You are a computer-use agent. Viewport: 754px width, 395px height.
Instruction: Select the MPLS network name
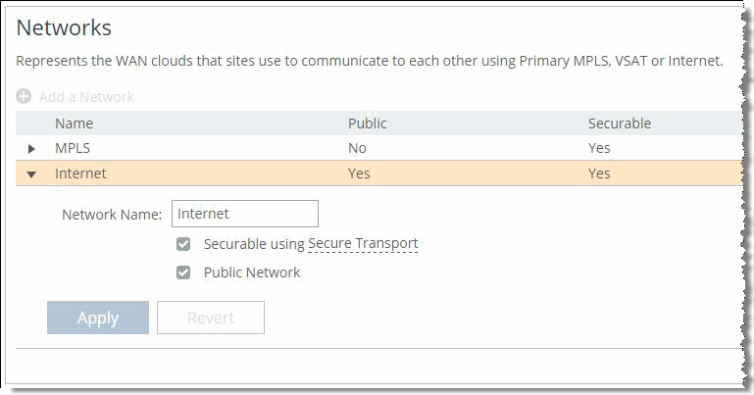[73, 148]
